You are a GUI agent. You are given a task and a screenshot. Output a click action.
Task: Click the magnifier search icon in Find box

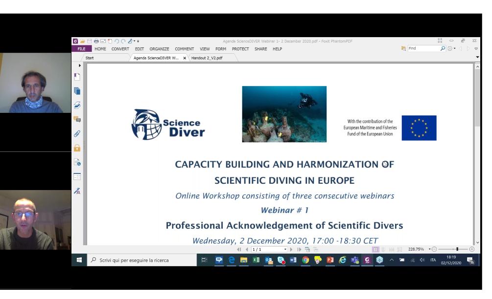443,48
